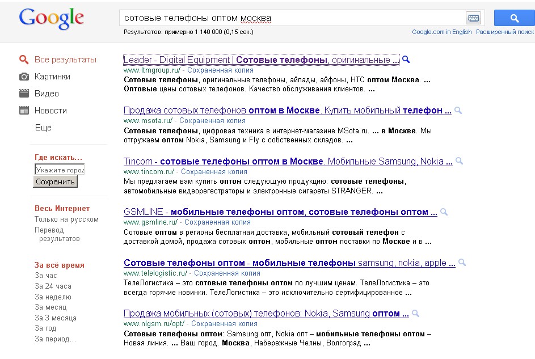Open Сотовые телефоны оптом telelogistic result title
The width and height of the screenshot is (535, 359).
point(289,263)
